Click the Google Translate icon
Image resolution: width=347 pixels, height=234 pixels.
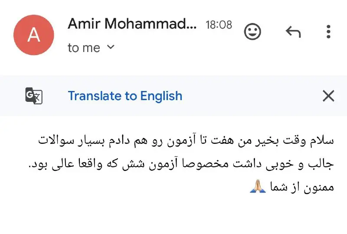click(x=34, y=96)
